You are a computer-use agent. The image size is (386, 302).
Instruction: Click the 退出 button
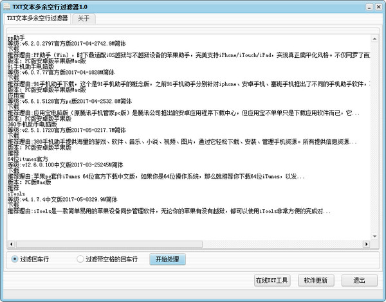360,280
